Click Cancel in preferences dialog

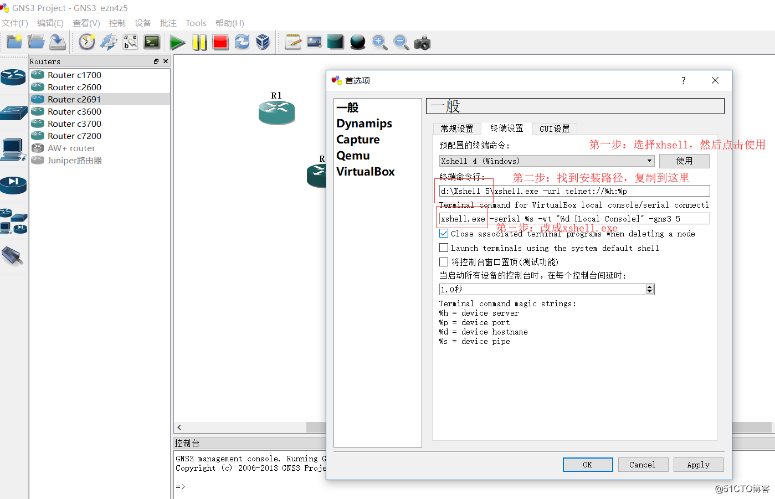point(643,465)
